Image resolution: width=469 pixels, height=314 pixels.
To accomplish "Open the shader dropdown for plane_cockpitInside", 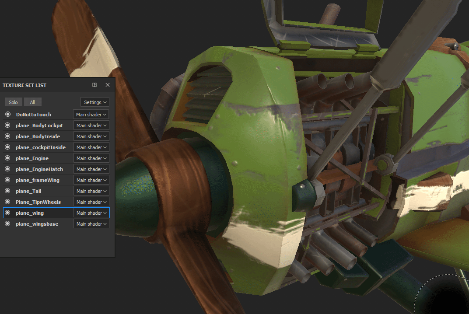I will pos(91,147).
